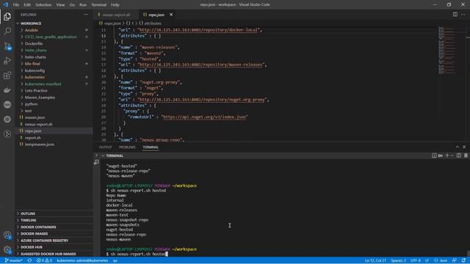Click Explorer more actions ellipsis

coord(86,15)
